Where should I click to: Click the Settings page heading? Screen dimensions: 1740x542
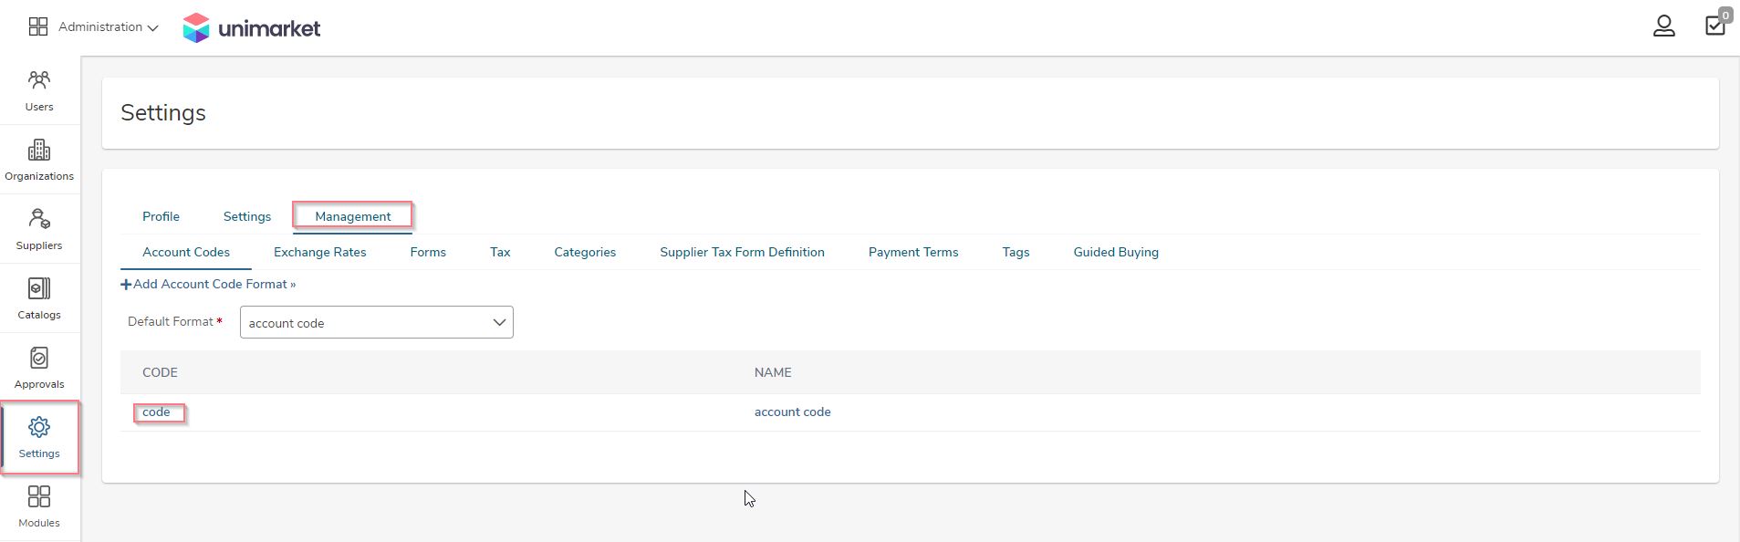[163, 112]
